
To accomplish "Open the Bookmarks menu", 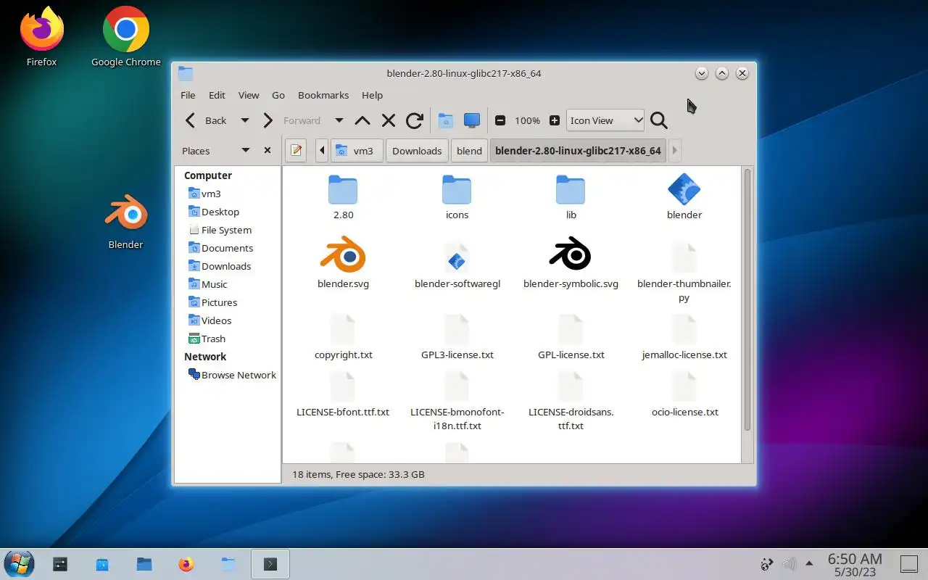I will click(x=323, y=95).
